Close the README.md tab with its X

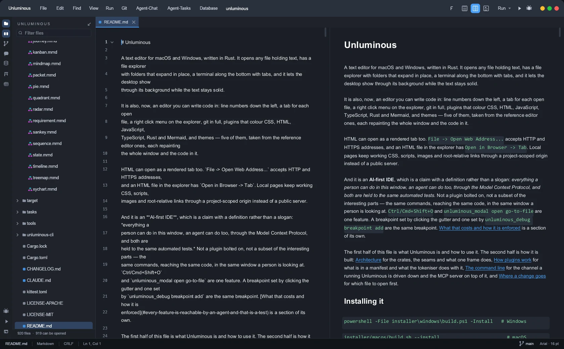point(134,22)
